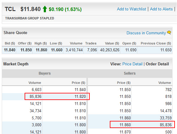177x134 pixels.
Task: Click the High ($) column header
Action: coord(40,43)
